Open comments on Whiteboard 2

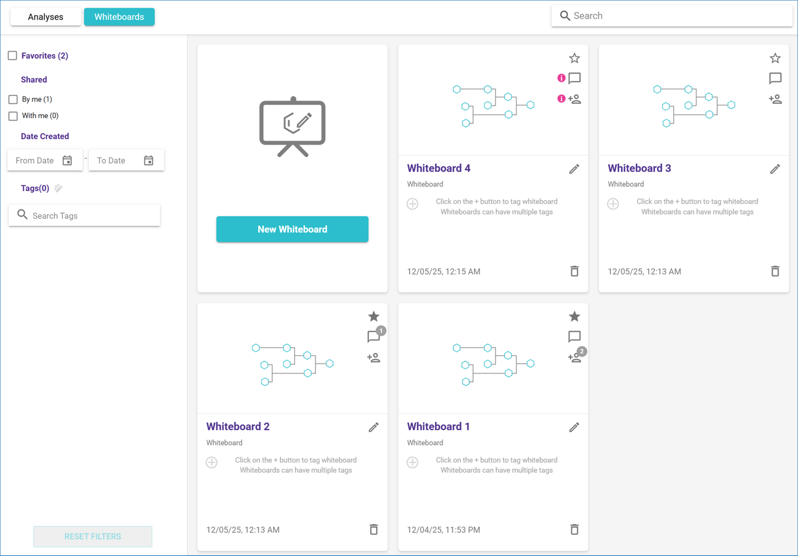click(x=373, y=337)
